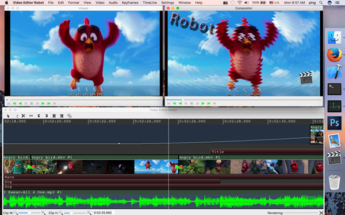Fast rewind in the Compositor window
This screenshot has height=215, width=345.
coord(174,103)
